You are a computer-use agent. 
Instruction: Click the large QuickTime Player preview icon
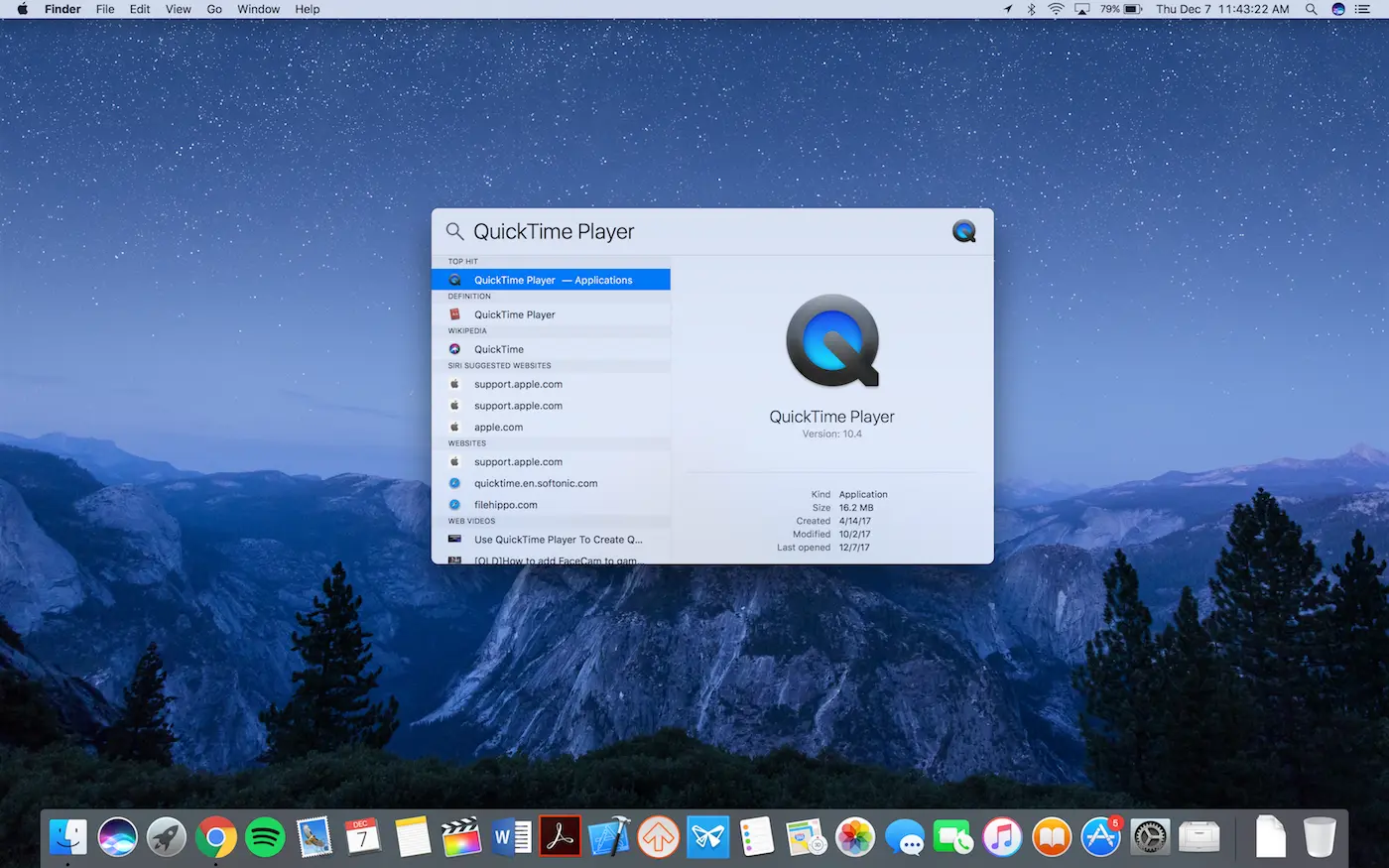click(x=832, y=341)
